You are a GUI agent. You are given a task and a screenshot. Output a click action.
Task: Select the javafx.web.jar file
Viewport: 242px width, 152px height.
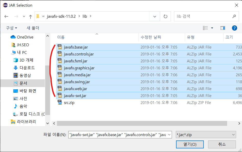point(149,89)
